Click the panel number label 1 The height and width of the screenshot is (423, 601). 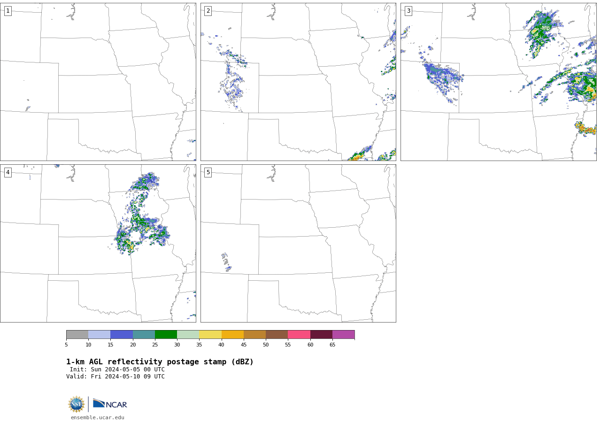click(8, 11)
